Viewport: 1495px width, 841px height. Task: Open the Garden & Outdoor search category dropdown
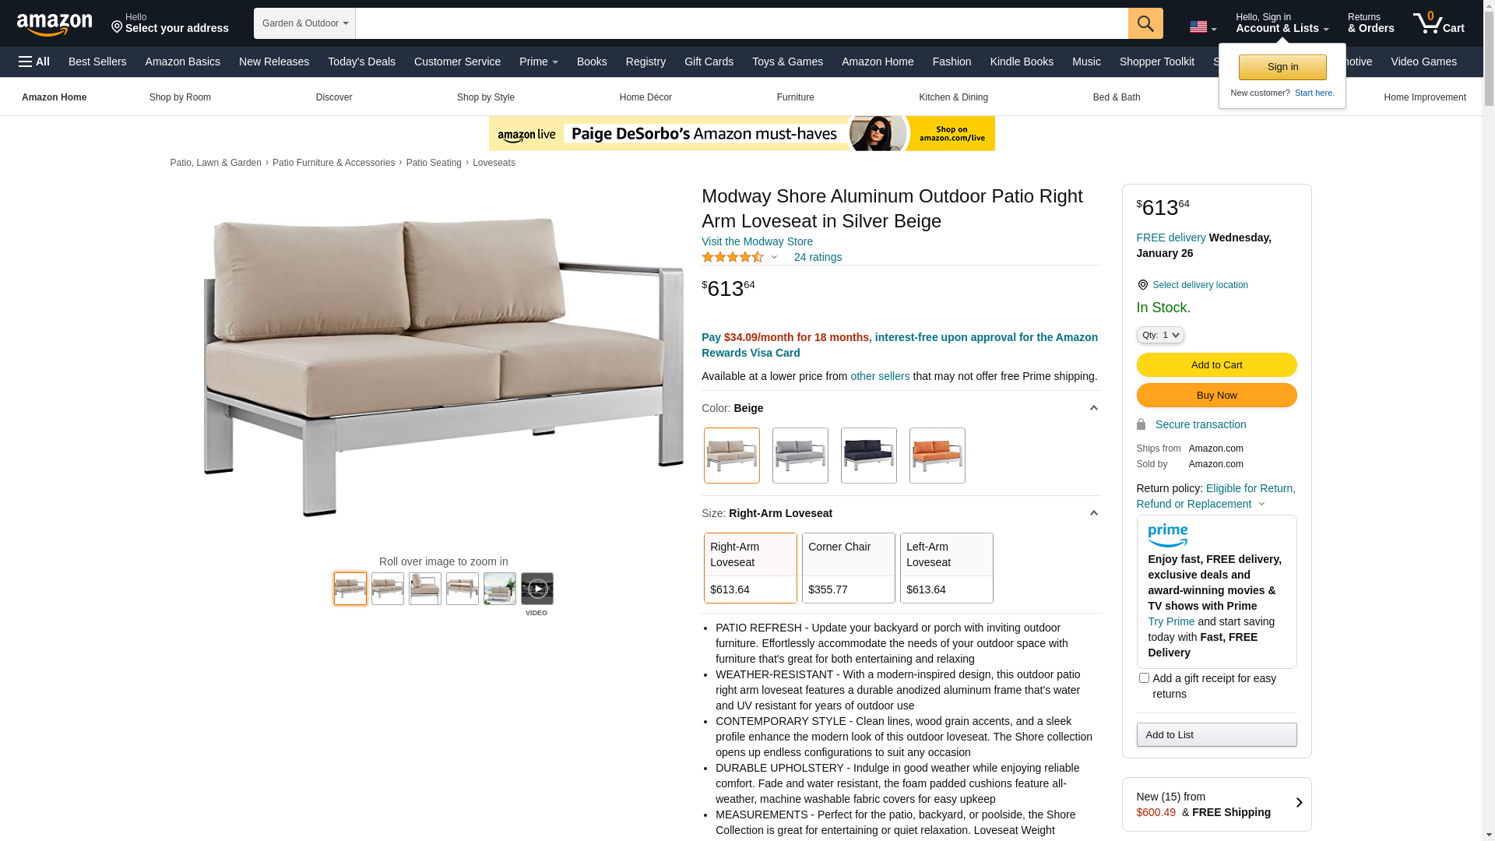[x=304, y=23]
